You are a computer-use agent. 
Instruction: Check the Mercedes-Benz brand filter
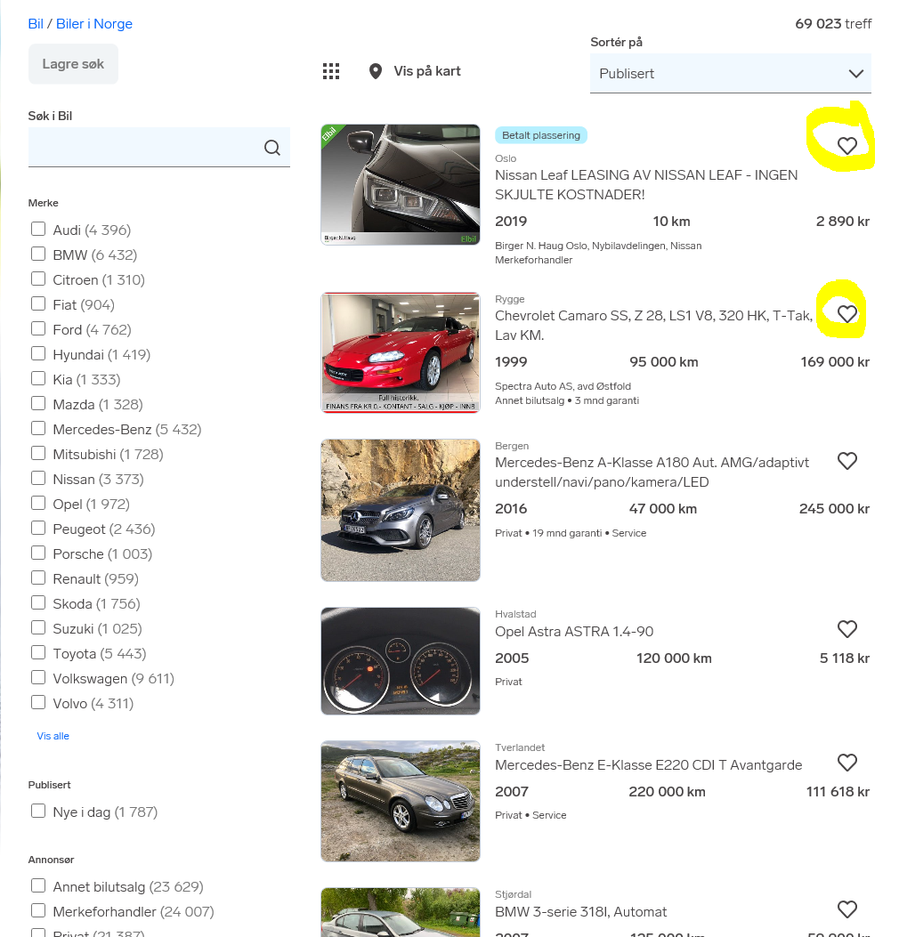pos(38,429)
